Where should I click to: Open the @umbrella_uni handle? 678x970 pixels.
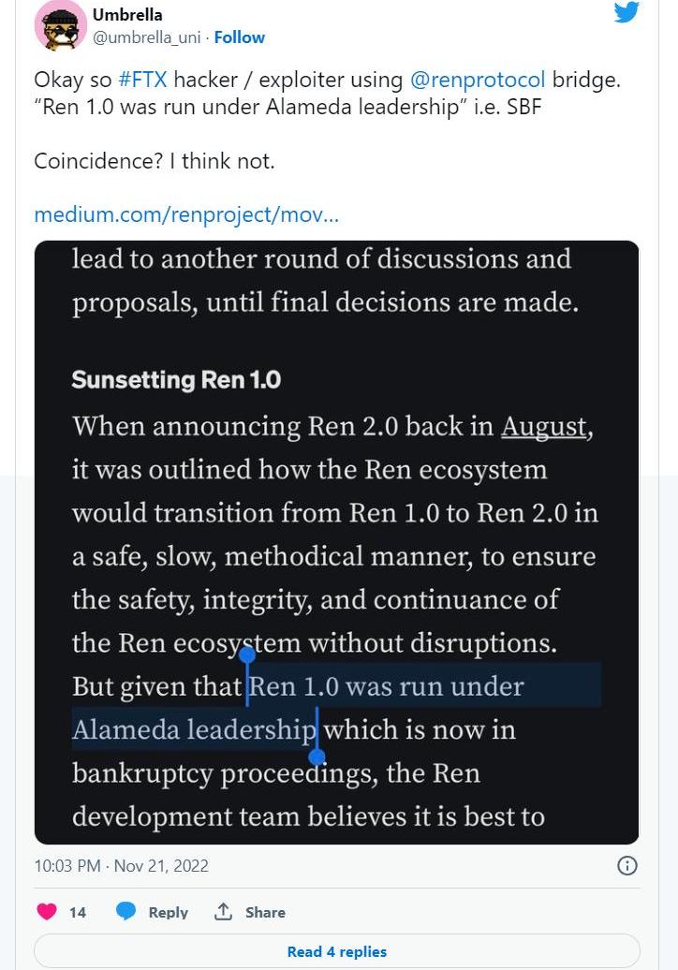147,37
